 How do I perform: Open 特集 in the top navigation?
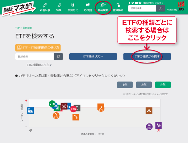pos(59,7)
